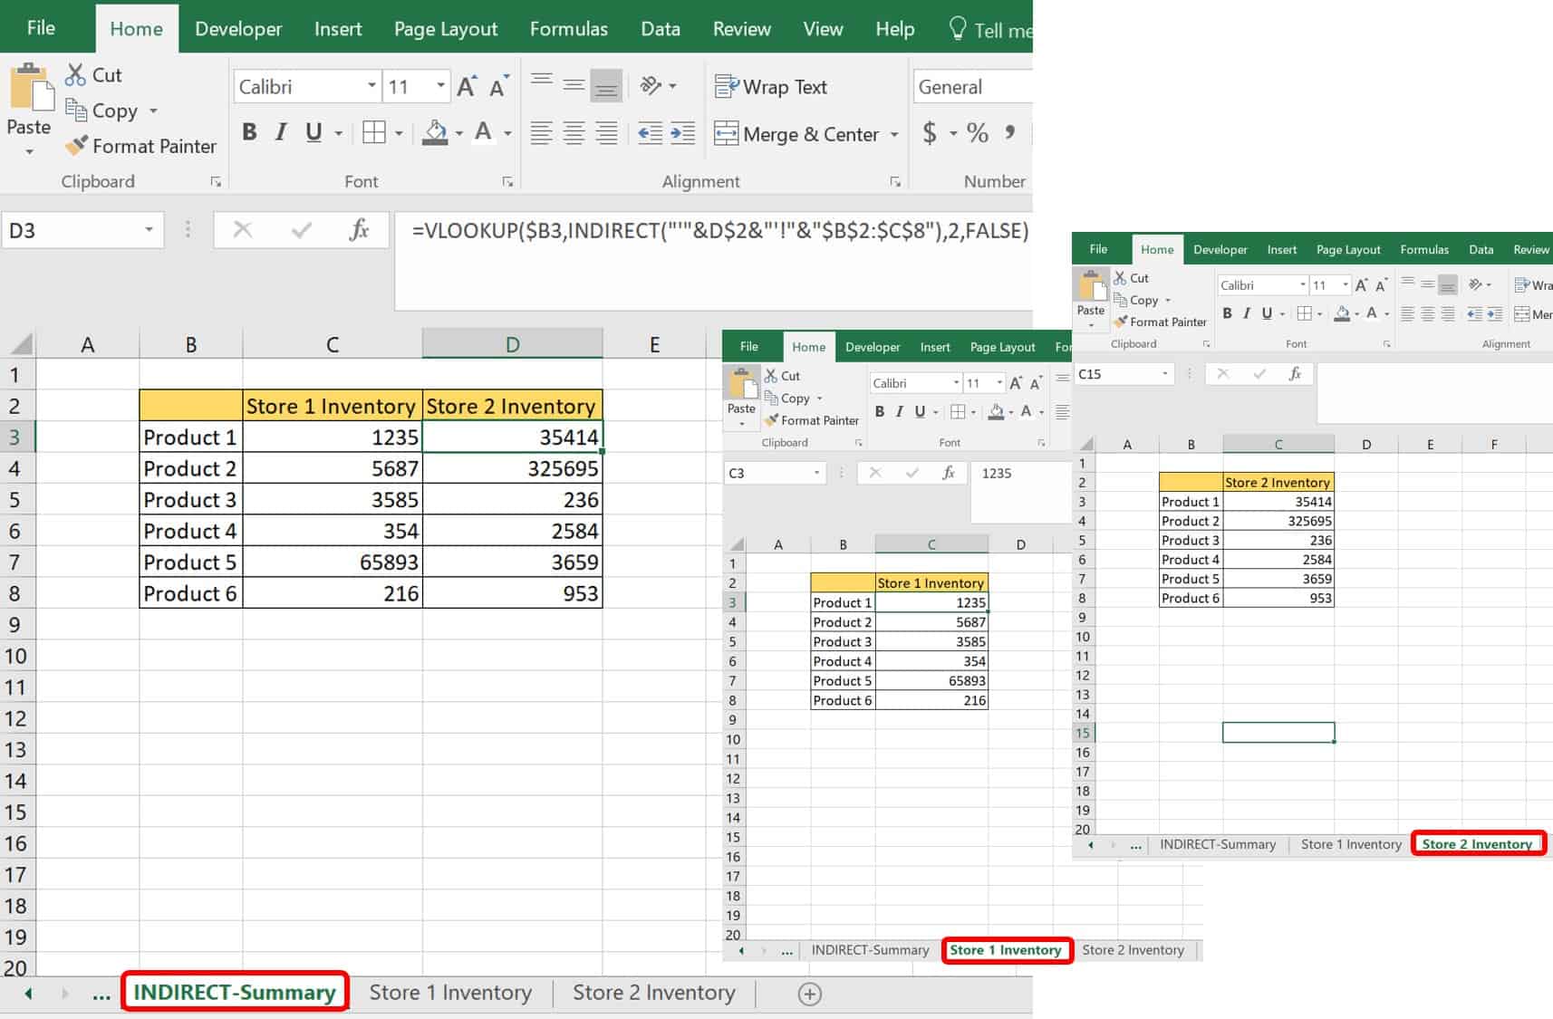The height and width of the screenshot is (1019, 1553).
Task: Open the Formulas ribbon tab
Action: tap(568, 29)
